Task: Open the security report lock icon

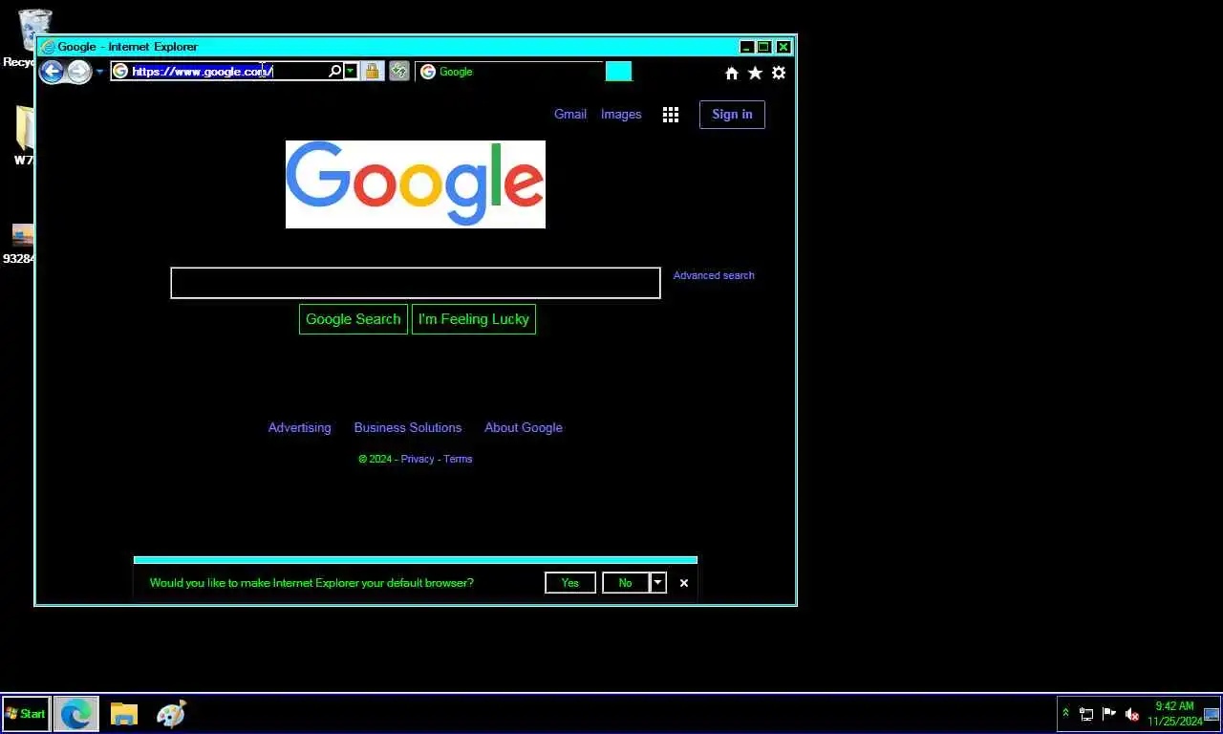Action: tap(373, 71)
